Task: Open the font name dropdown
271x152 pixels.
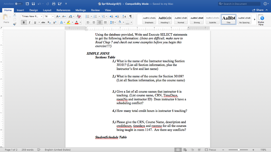Action: (x=42, y=16)
